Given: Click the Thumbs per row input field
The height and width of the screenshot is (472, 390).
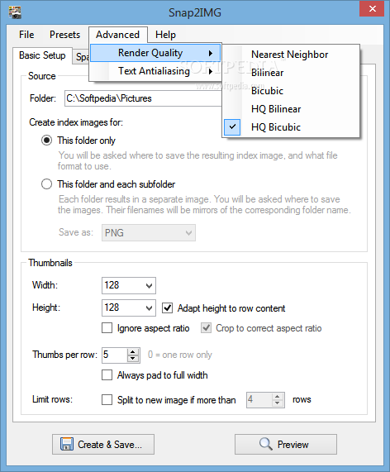Looking at the screenshot, I should coord(115,355).
